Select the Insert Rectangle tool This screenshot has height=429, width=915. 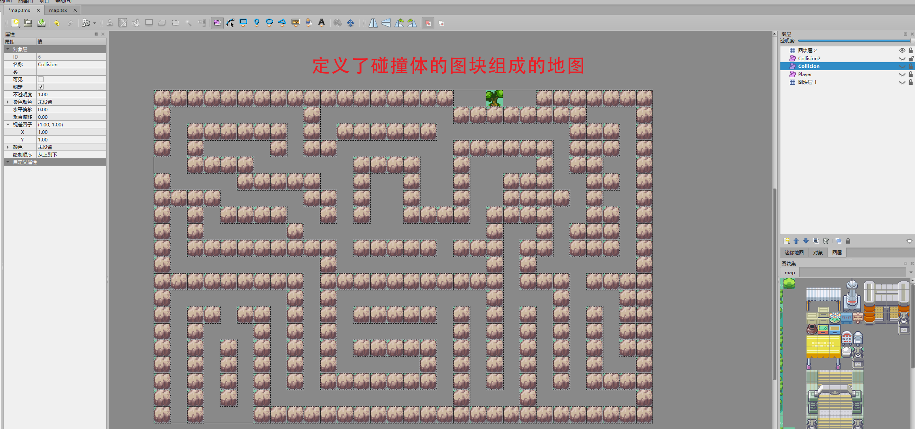[243, 23]
